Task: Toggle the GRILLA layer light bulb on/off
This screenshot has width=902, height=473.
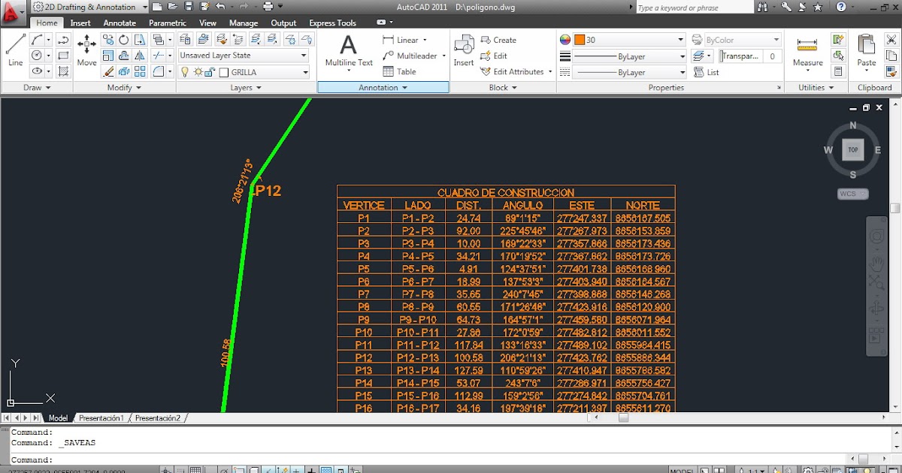Action: [x=186, y=72]
